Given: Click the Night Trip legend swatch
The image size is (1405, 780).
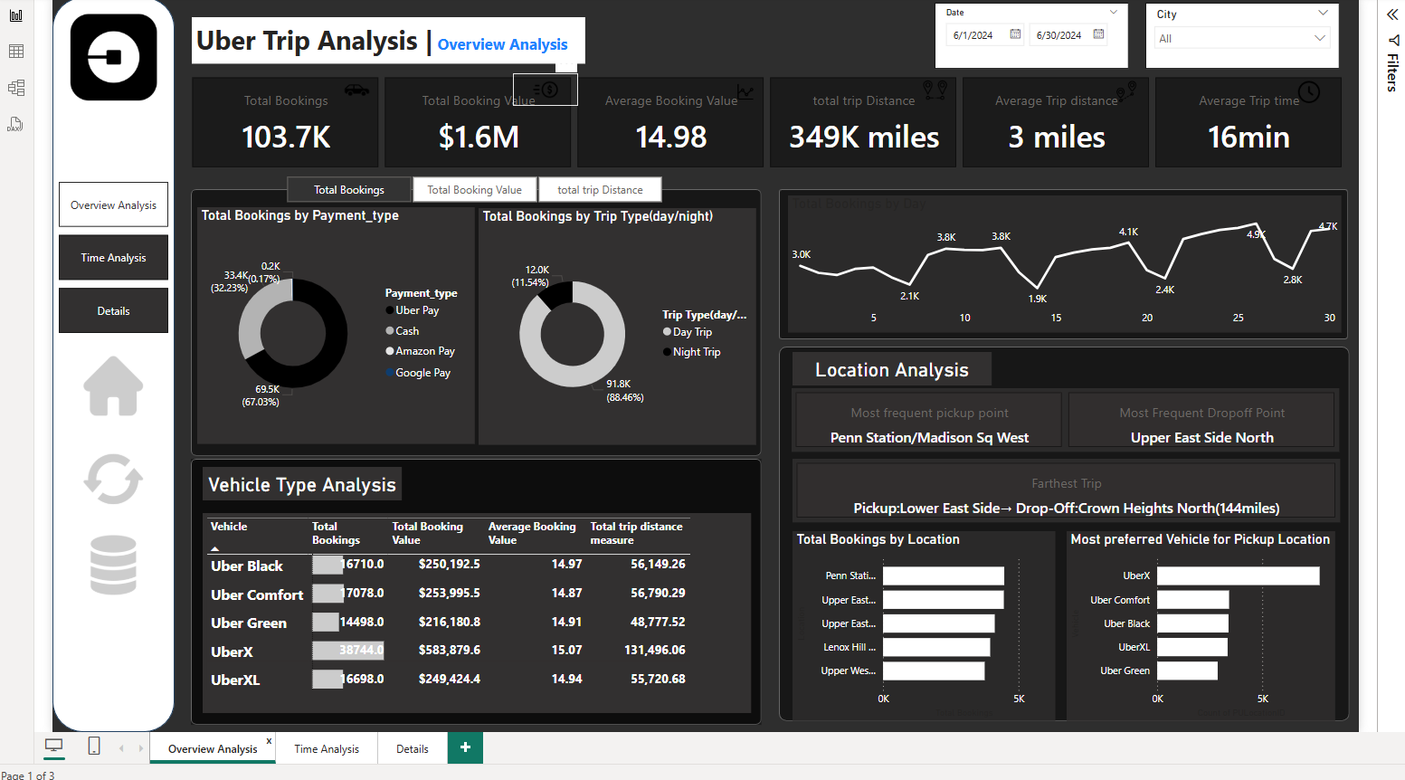Looking at the screenshot, I should [668, 352].
